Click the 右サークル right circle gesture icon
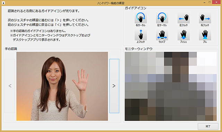 coord(140,18)
